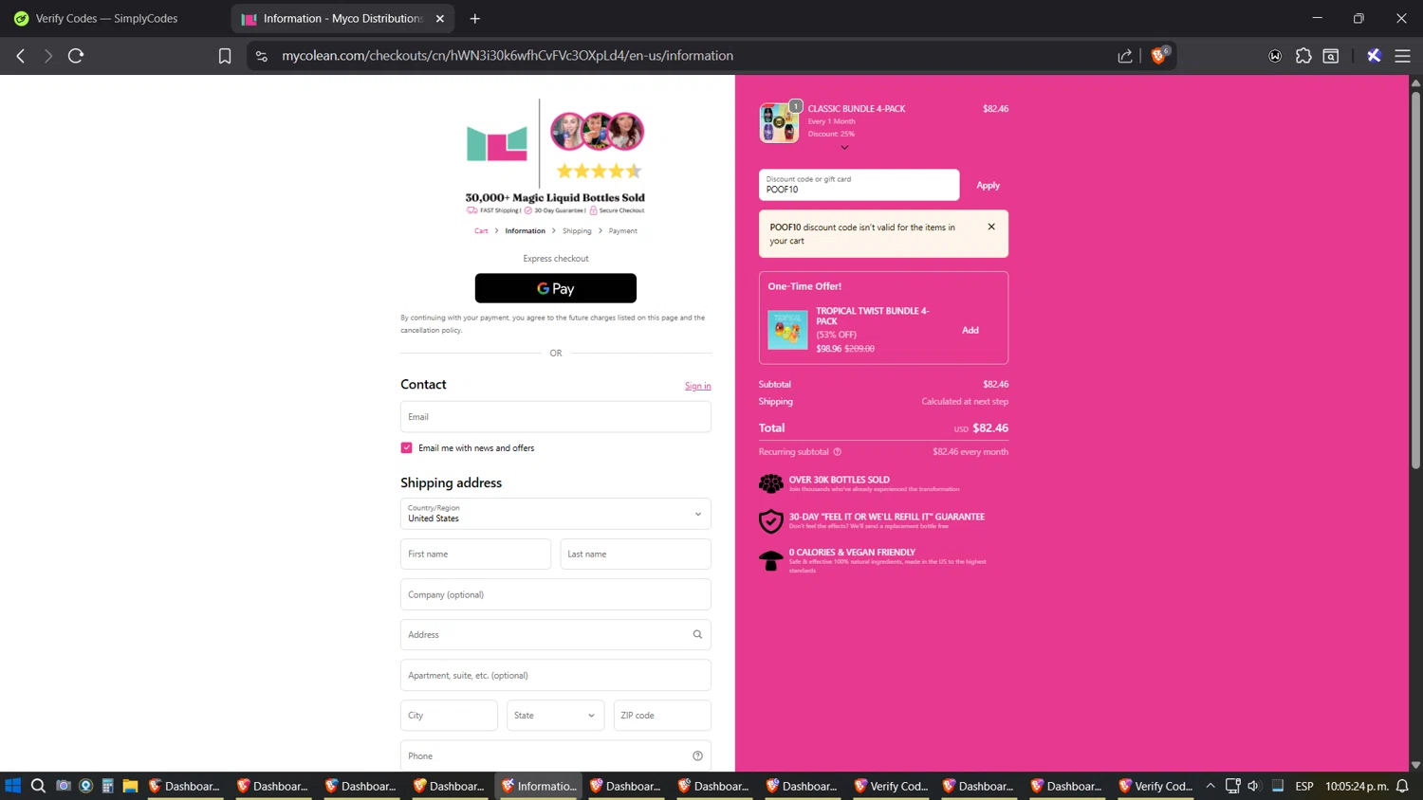The height and width of the screenshot is (800, 1423).
Task: Open the Sign in link
Action: (698, 386)
